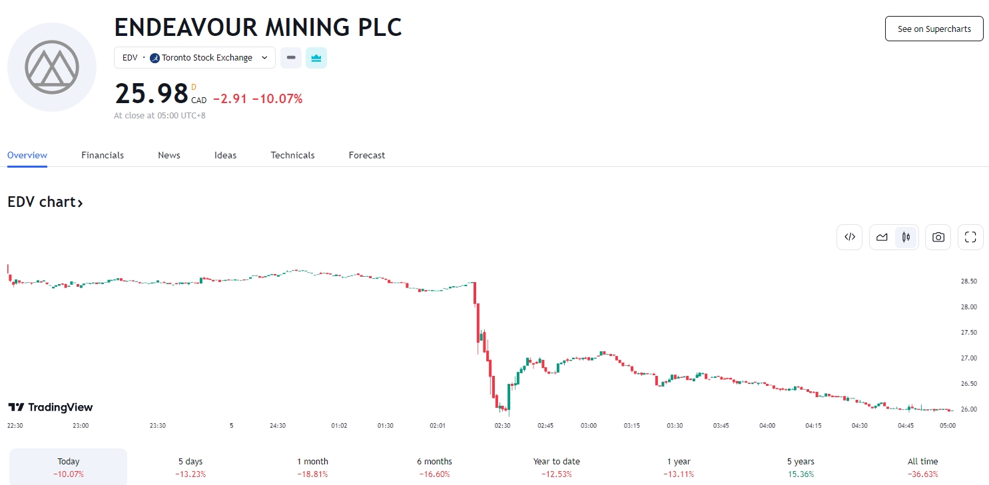Select the Today period showing -10.07%
The width and height of the screenshot is (989, 485).
tap(67, 467)
